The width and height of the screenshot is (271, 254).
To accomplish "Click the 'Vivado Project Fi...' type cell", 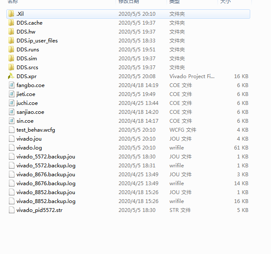I will pyautogui.click(x=192, y=76).
